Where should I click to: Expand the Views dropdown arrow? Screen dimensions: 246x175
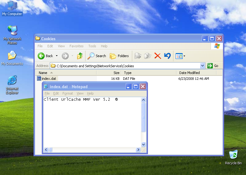tap(184, 56)
